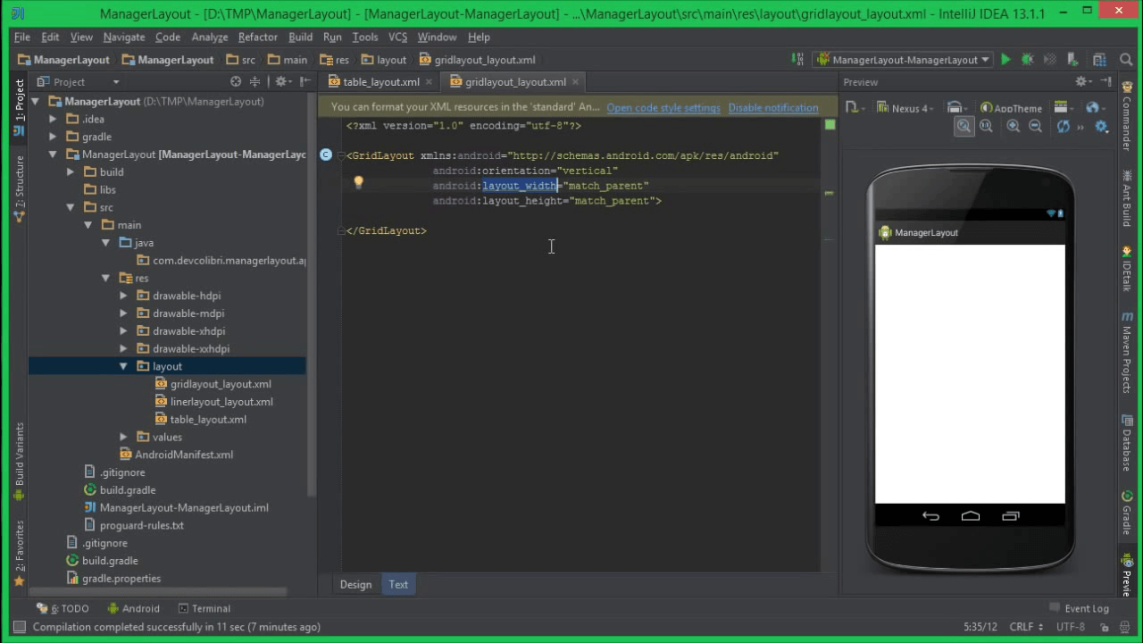Start debugging with the bug icon
This screenshot has width=1143, height=643.
(1027, 60)
